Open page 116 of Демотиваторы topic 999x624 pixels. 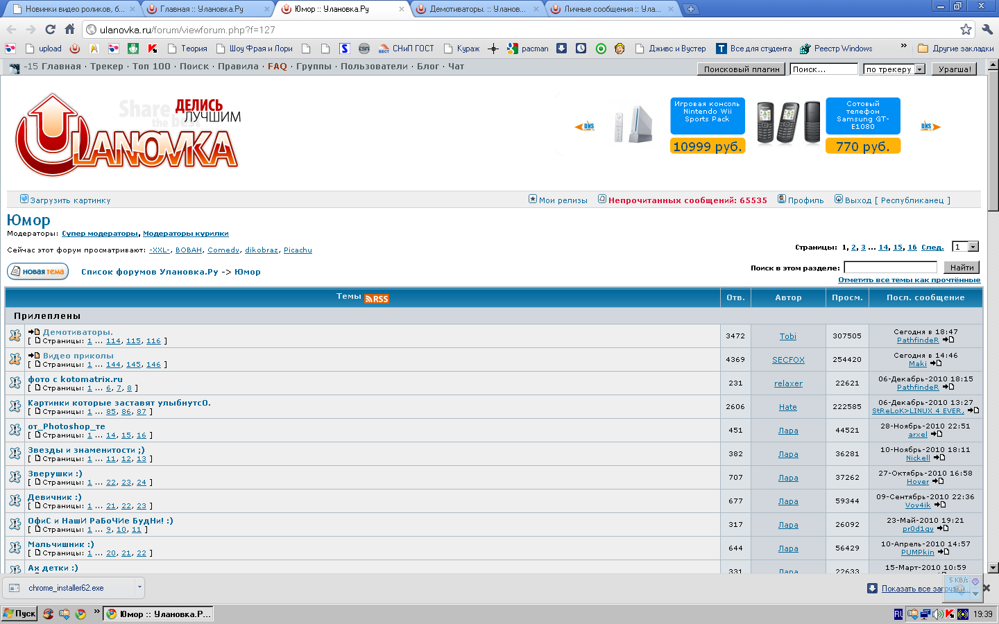[153, 341]
